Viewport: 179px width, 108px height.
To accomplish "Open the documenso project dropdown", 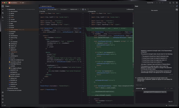I will pos(13,3).
